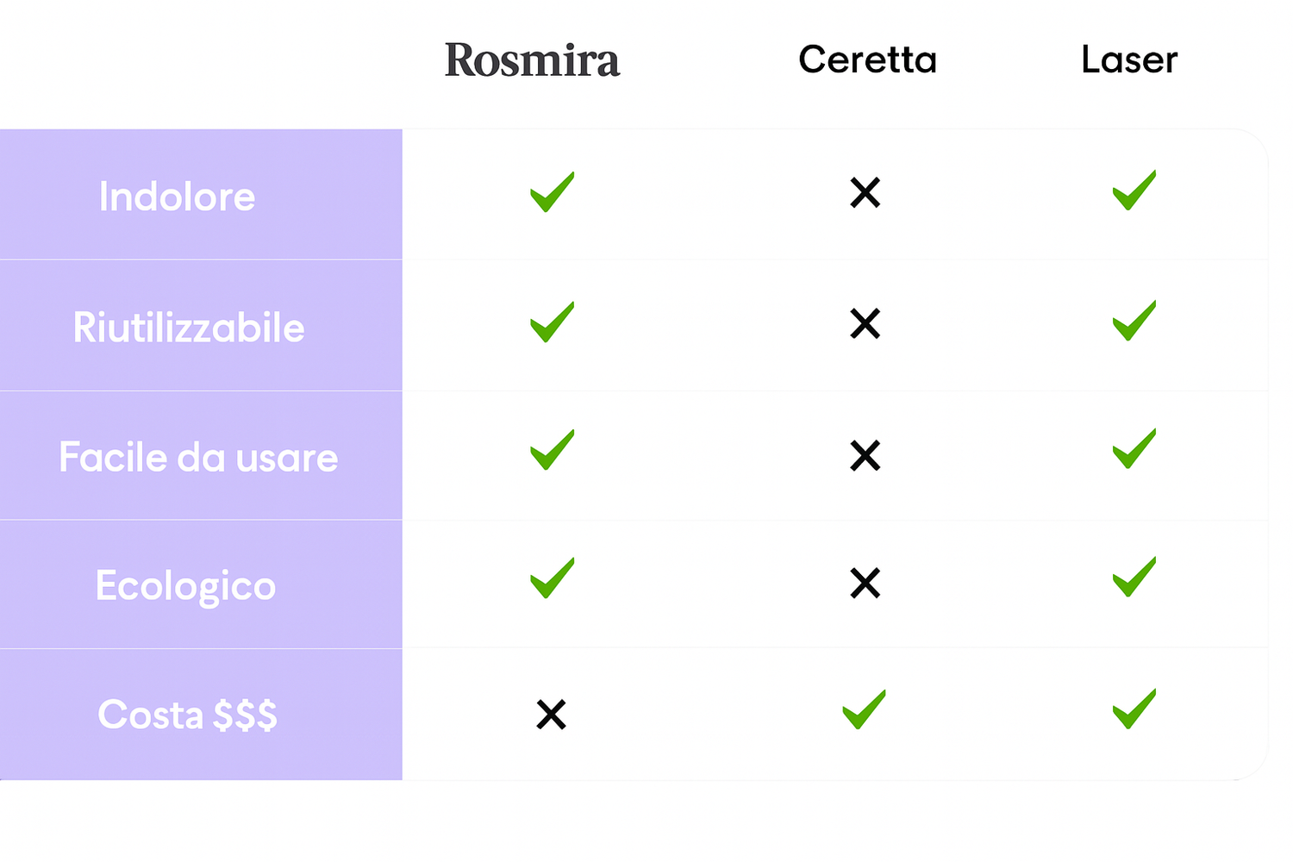Screen dimensions: 1293x862
Task: Click Ceretta X mark in Riutilizzabile row
Action: pos(865,323)
